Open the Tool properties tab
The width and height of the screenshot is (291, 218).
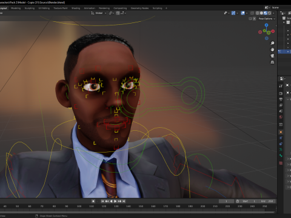click(x=281, y=86)
